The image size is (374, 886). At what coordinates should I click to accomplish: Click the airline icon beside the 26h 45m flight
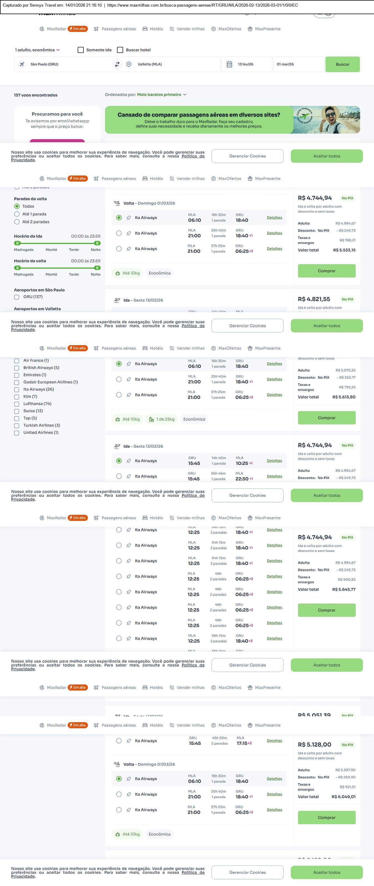tap(128, 476)
